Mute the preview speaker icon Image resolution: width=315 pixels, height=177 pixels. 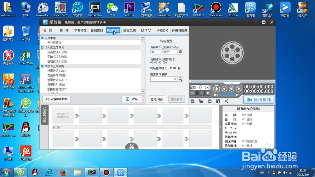[216, 95]
